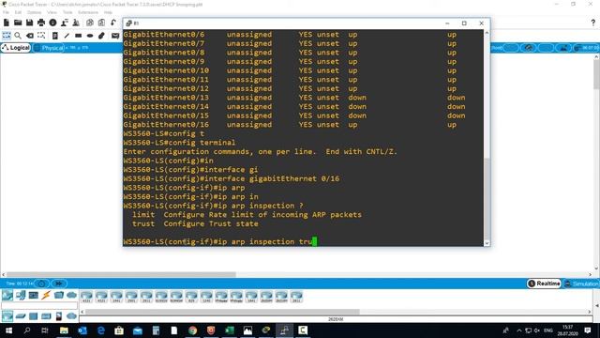Choose the Draw Line tool
This screenshot has height=338, width=600.
pyautogui.click(x=67, y=36)
